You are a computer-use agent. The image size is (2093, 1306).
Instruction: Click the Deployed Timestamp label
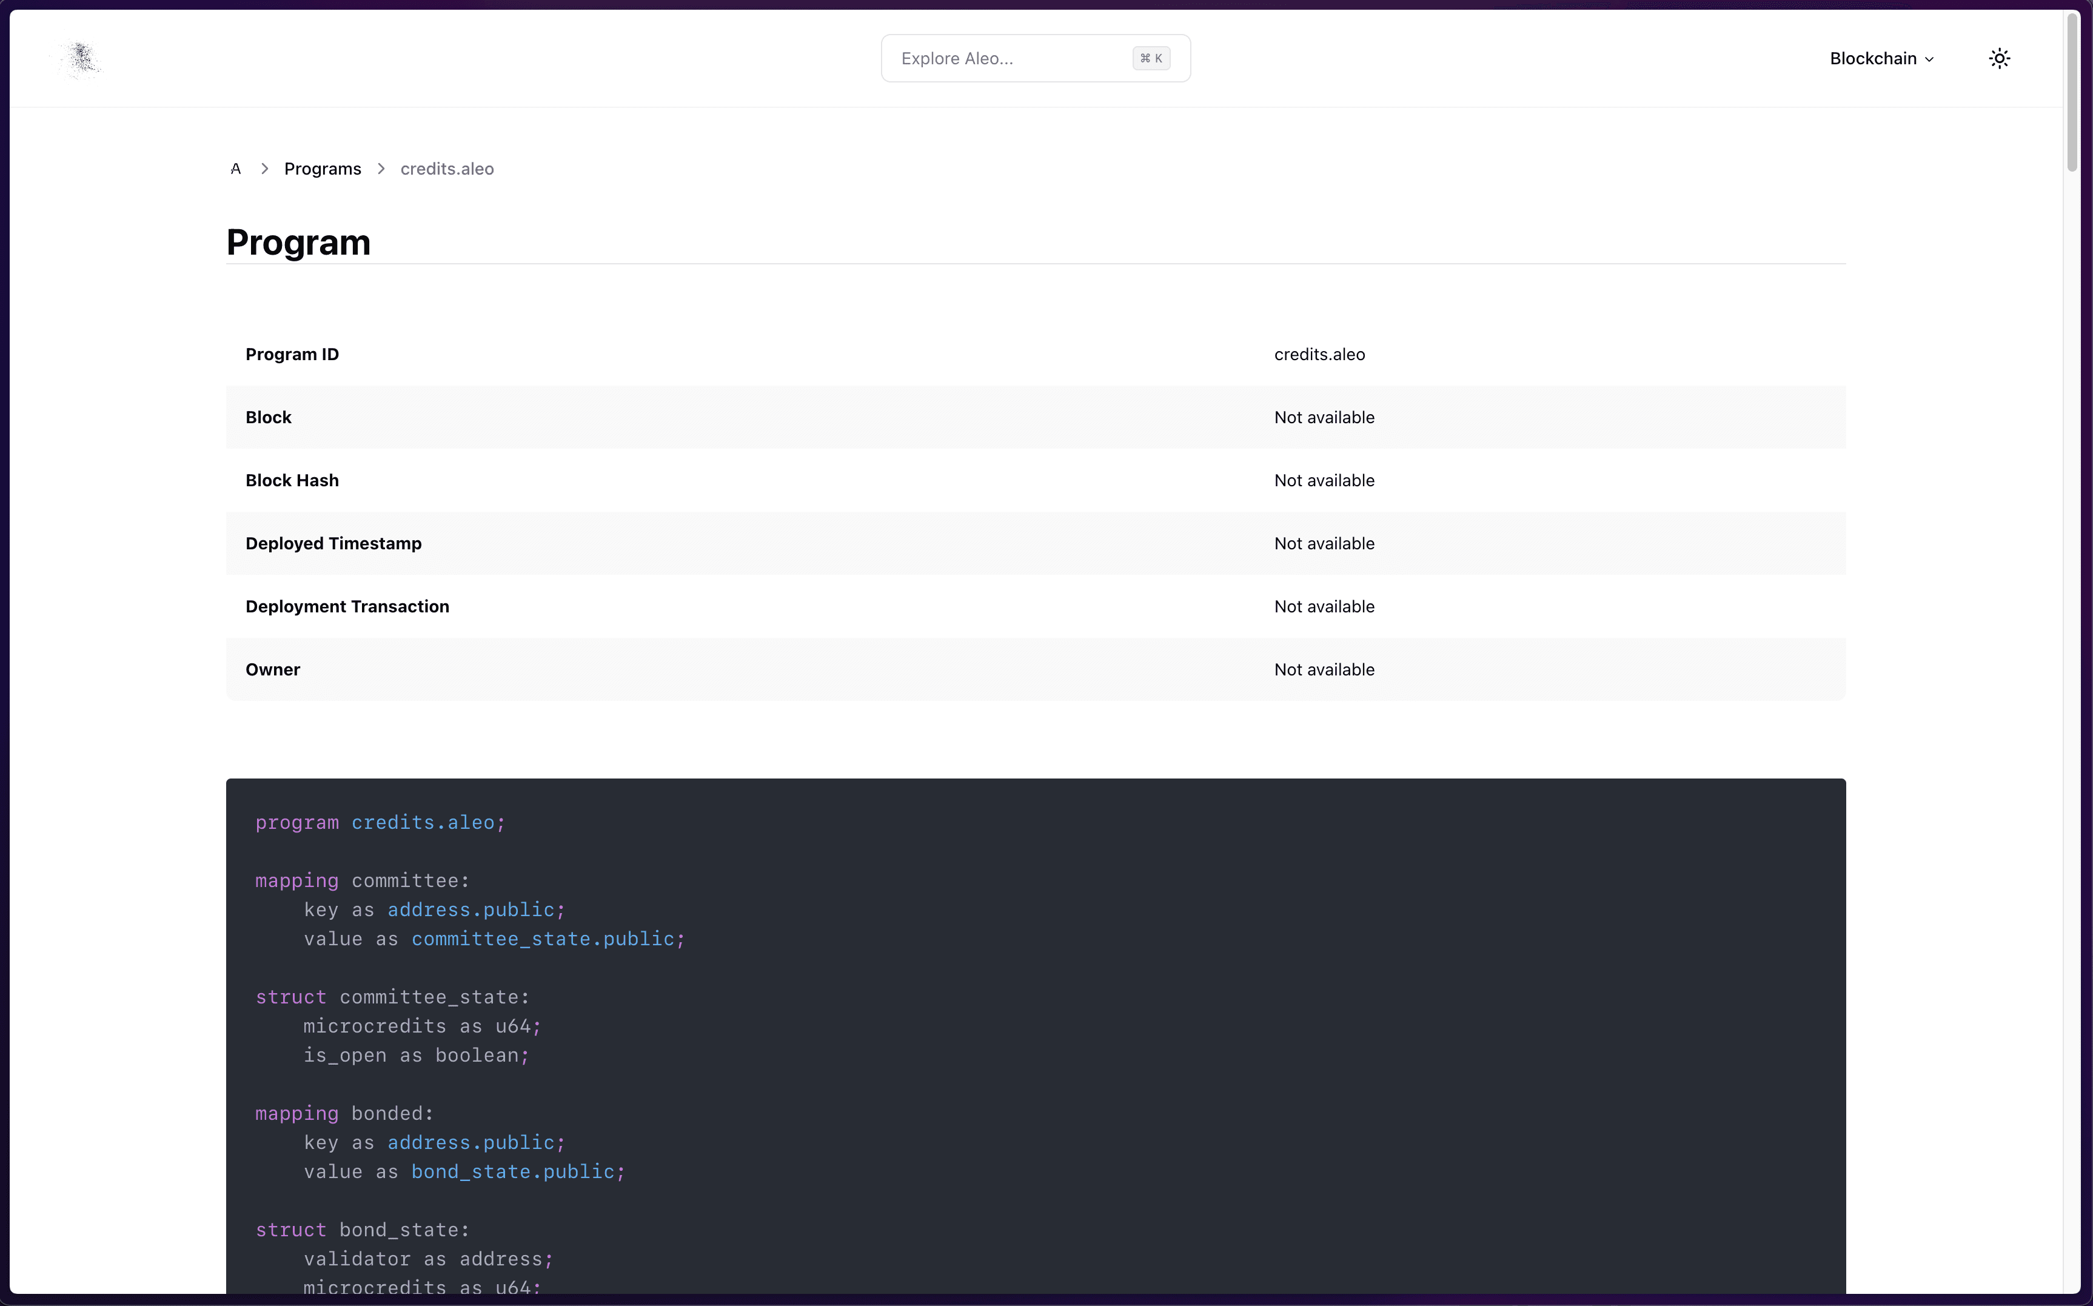pos(333,543)
